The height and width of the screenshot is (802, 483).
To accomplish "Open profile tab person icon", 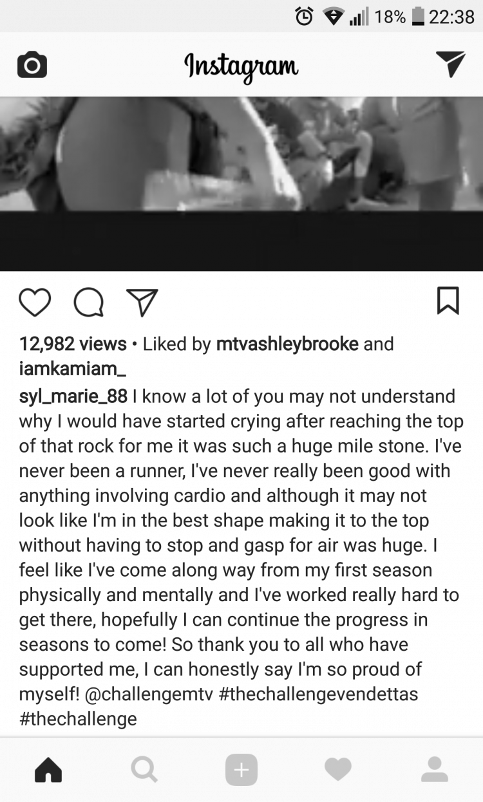I will point(435,769).
